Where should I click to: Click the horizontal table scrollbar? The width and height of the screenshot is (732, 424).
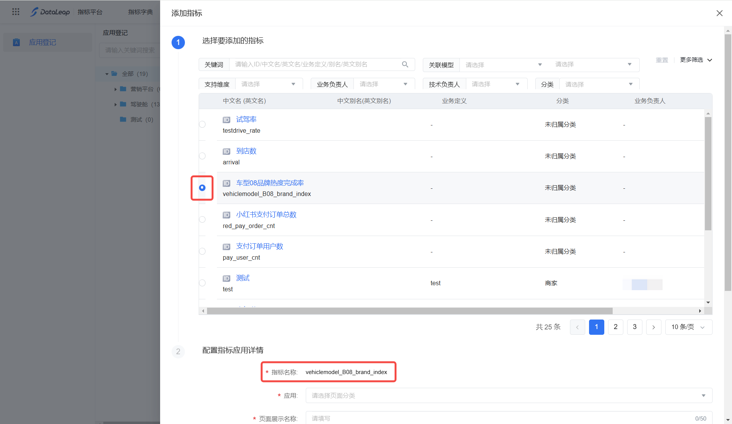[409, 311]
